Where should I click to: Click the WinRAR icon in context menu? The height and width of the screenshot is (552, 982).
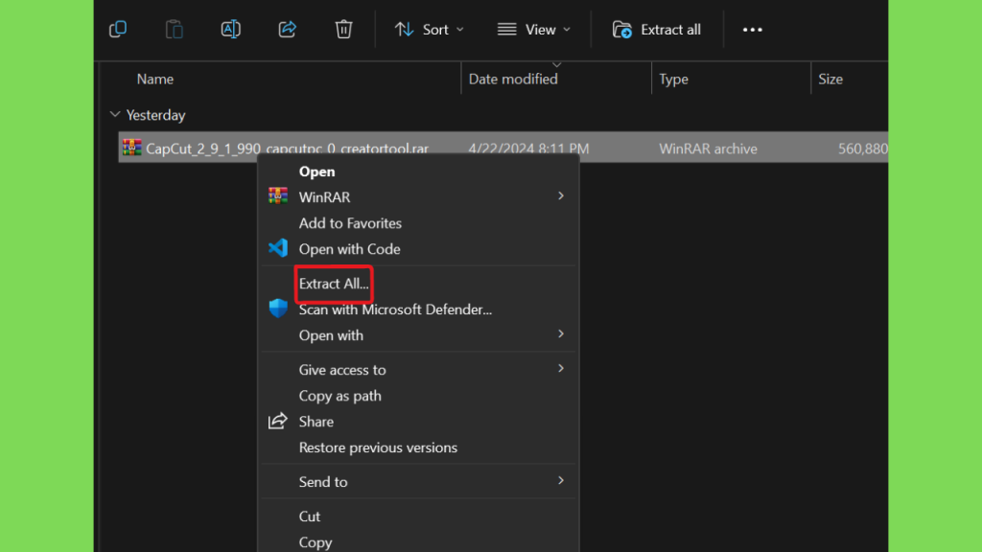[x=278, y=195]
